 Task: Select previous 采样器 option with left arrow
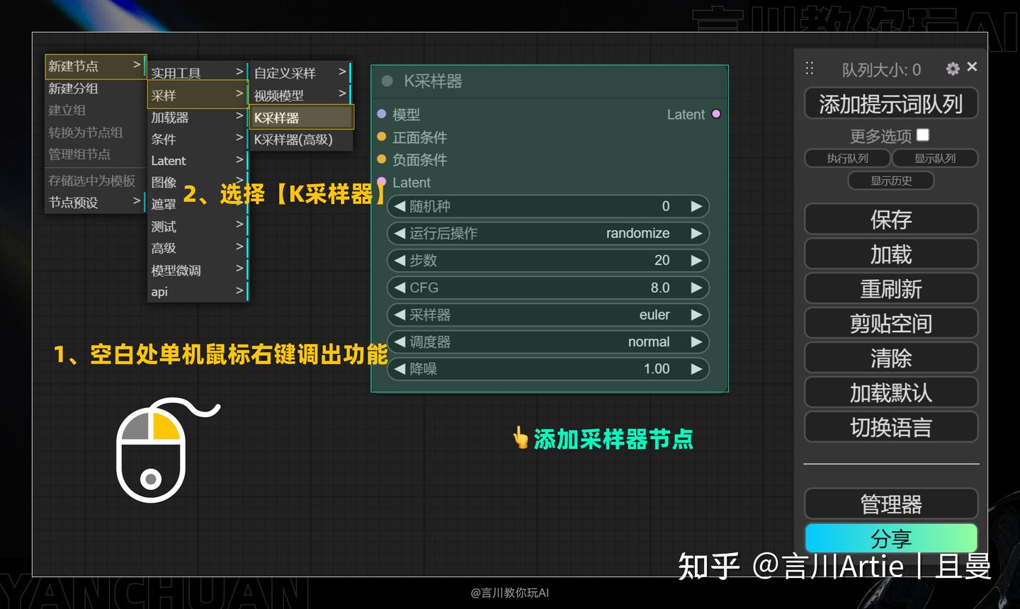(399, 314)
